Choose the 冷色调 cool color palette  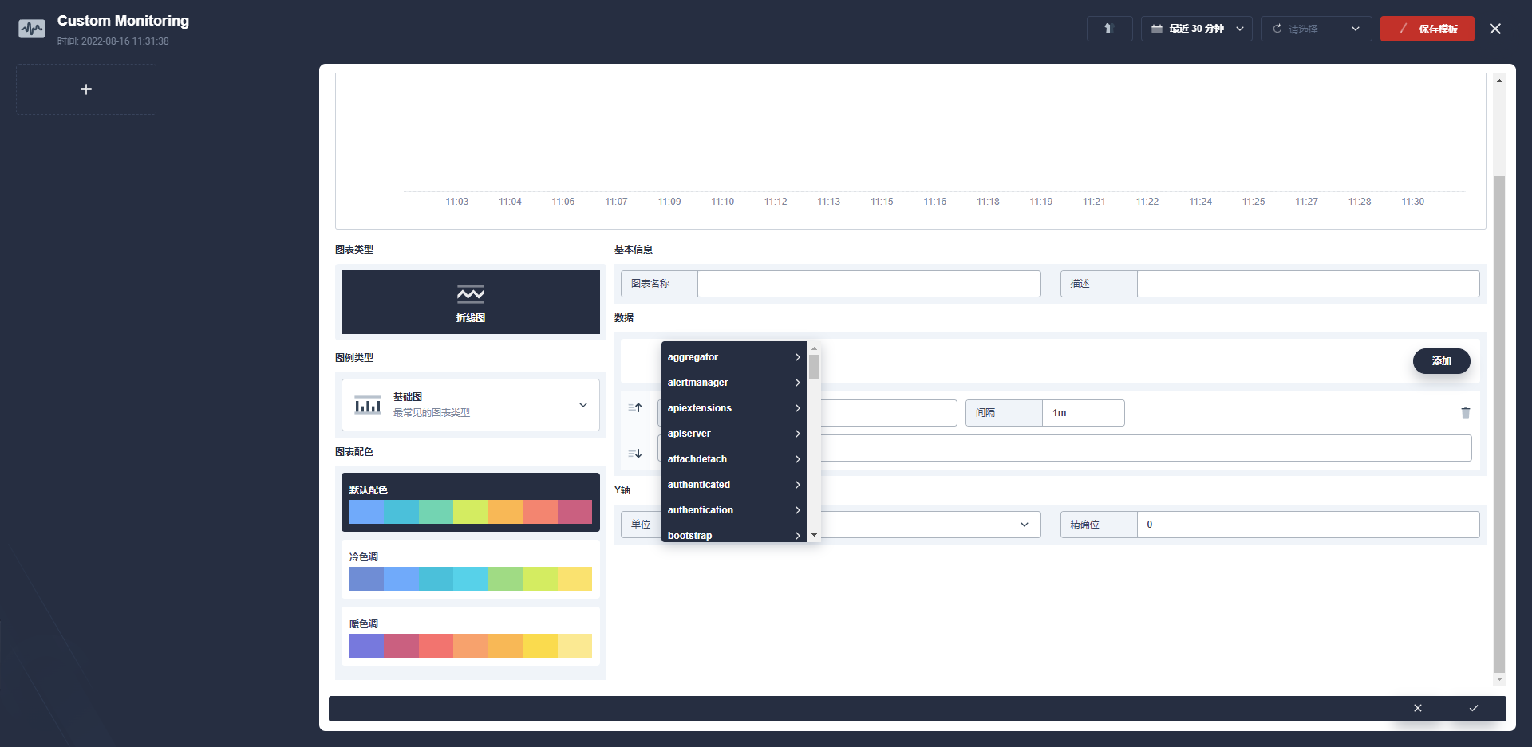471,569
